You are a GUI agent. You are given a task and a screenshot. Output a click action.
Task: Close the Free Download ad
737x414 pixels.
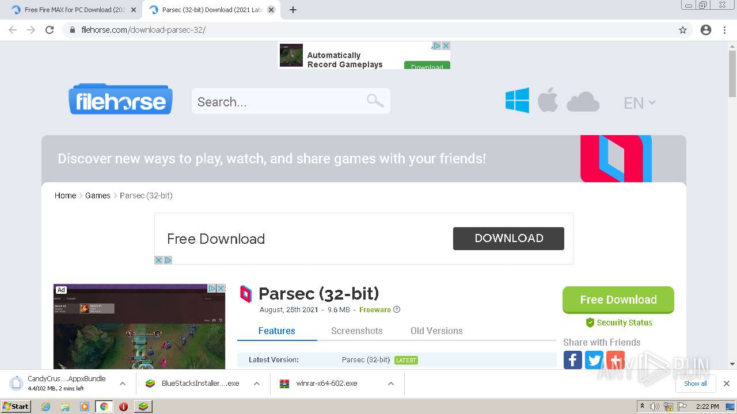[159, 260]
